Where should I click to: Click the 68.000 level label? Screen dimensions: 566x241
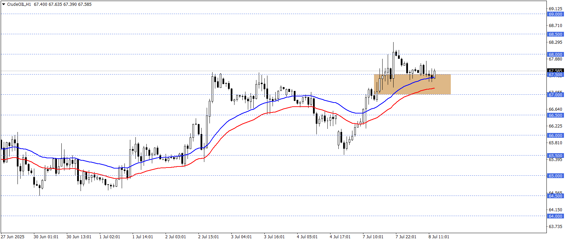(x=555, y=54)
